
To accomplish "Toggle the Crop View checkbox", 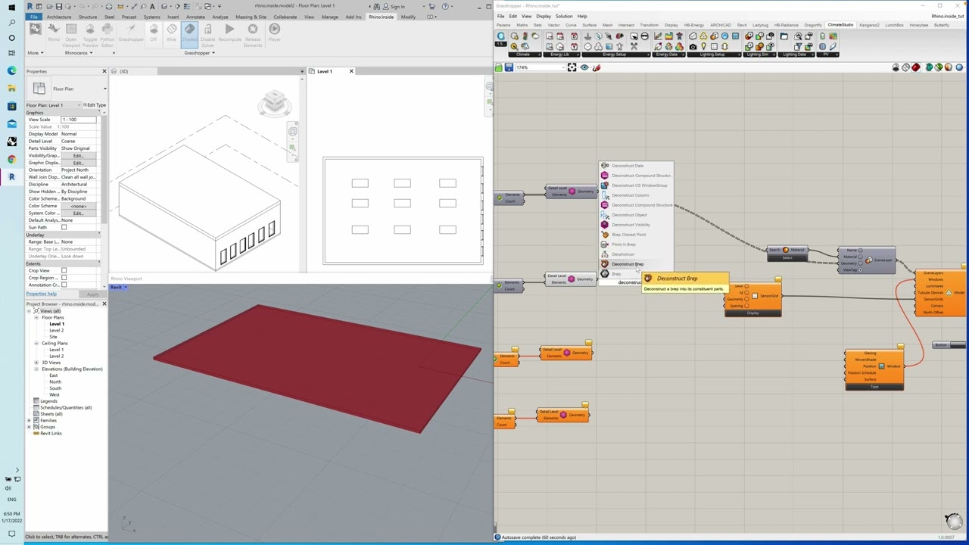I will point(64,270).
